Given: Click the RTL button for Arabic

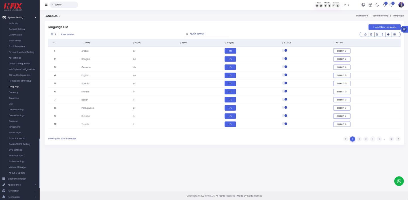Looking at the screenshot, I should click(230, 51).
